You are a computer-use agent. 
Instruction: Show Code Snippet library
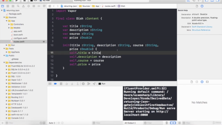click(x=197, y=82)
